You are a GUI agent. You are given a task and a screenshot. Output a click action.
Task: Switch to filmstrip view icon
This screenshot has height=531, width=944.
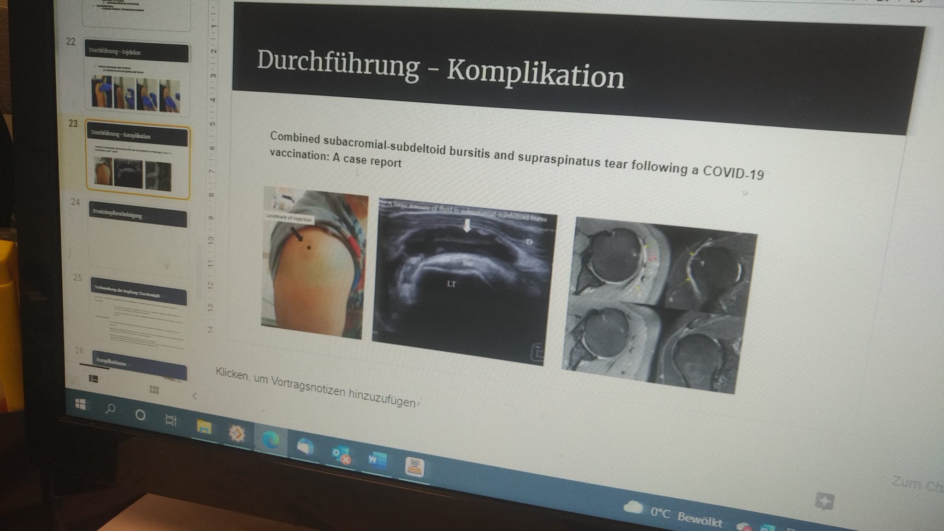93,379
